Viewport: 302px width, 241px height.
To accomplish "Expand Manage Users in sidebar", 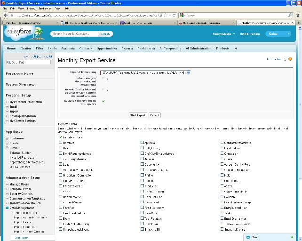I will 7,185.
